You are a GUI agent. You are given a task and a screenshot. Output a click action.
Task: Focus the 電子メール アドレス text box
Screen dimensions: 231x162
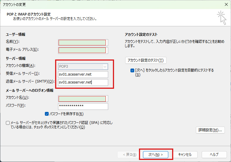pyautogui.click(x=83, y=50)
